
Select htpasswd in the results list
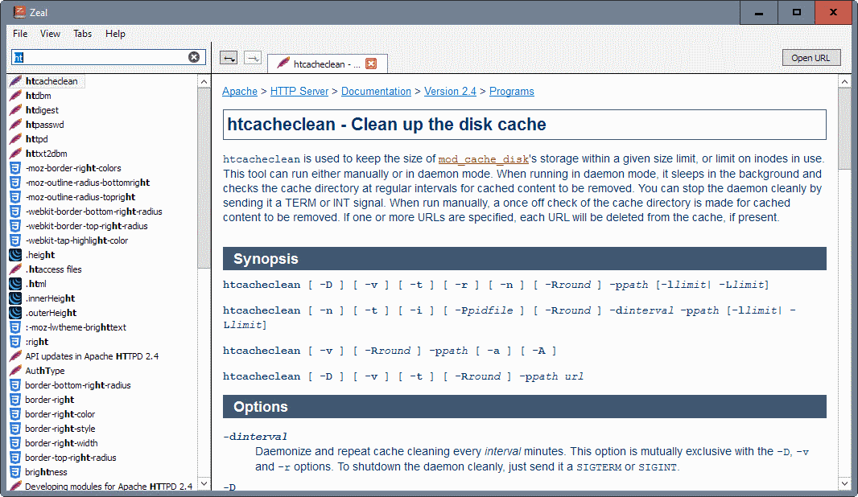point(44,125)
